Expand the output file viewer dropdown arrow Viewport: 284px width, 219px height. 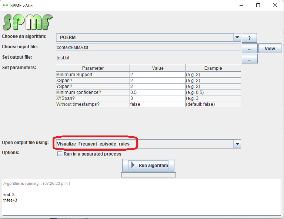tap(237, 144)
